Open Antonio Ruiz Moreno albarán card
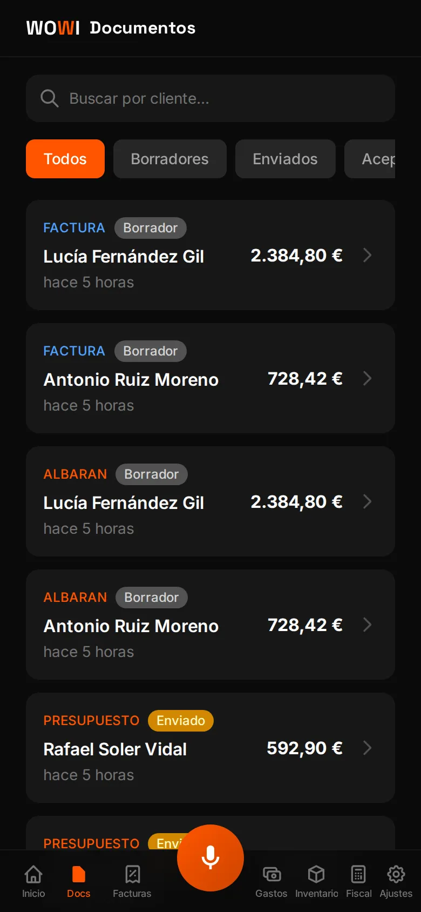The image size is (421, 912). point(210,625)
